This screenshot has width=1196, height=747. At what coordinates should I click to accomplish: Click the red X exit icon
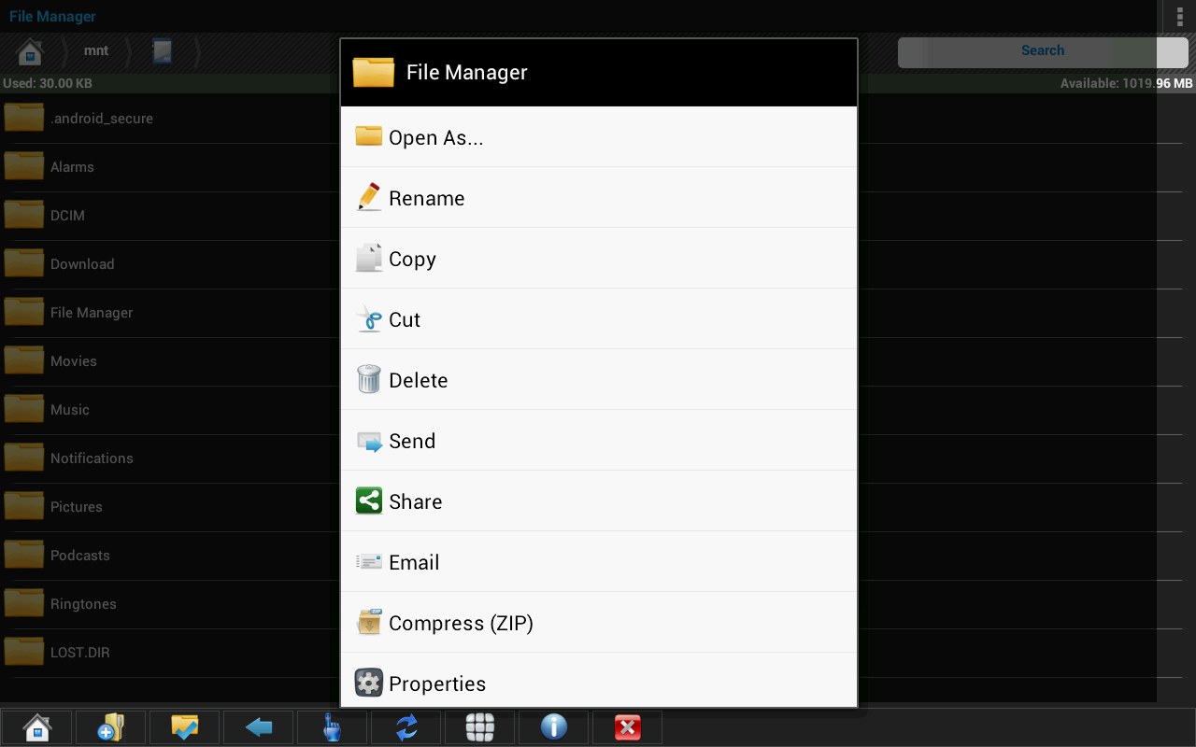point(627,727)
